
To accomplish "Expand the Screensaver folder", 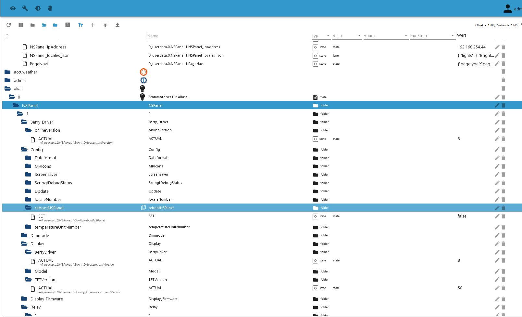I will click(x=28, y=174).
